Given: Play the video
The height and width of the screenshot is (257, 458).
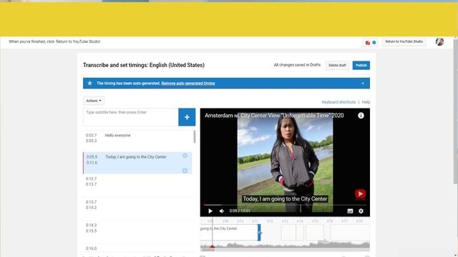Looking at the screenshot, I should (x=210, y=211).
